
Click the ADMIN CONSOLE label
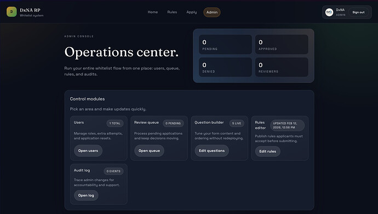point(79,36)
